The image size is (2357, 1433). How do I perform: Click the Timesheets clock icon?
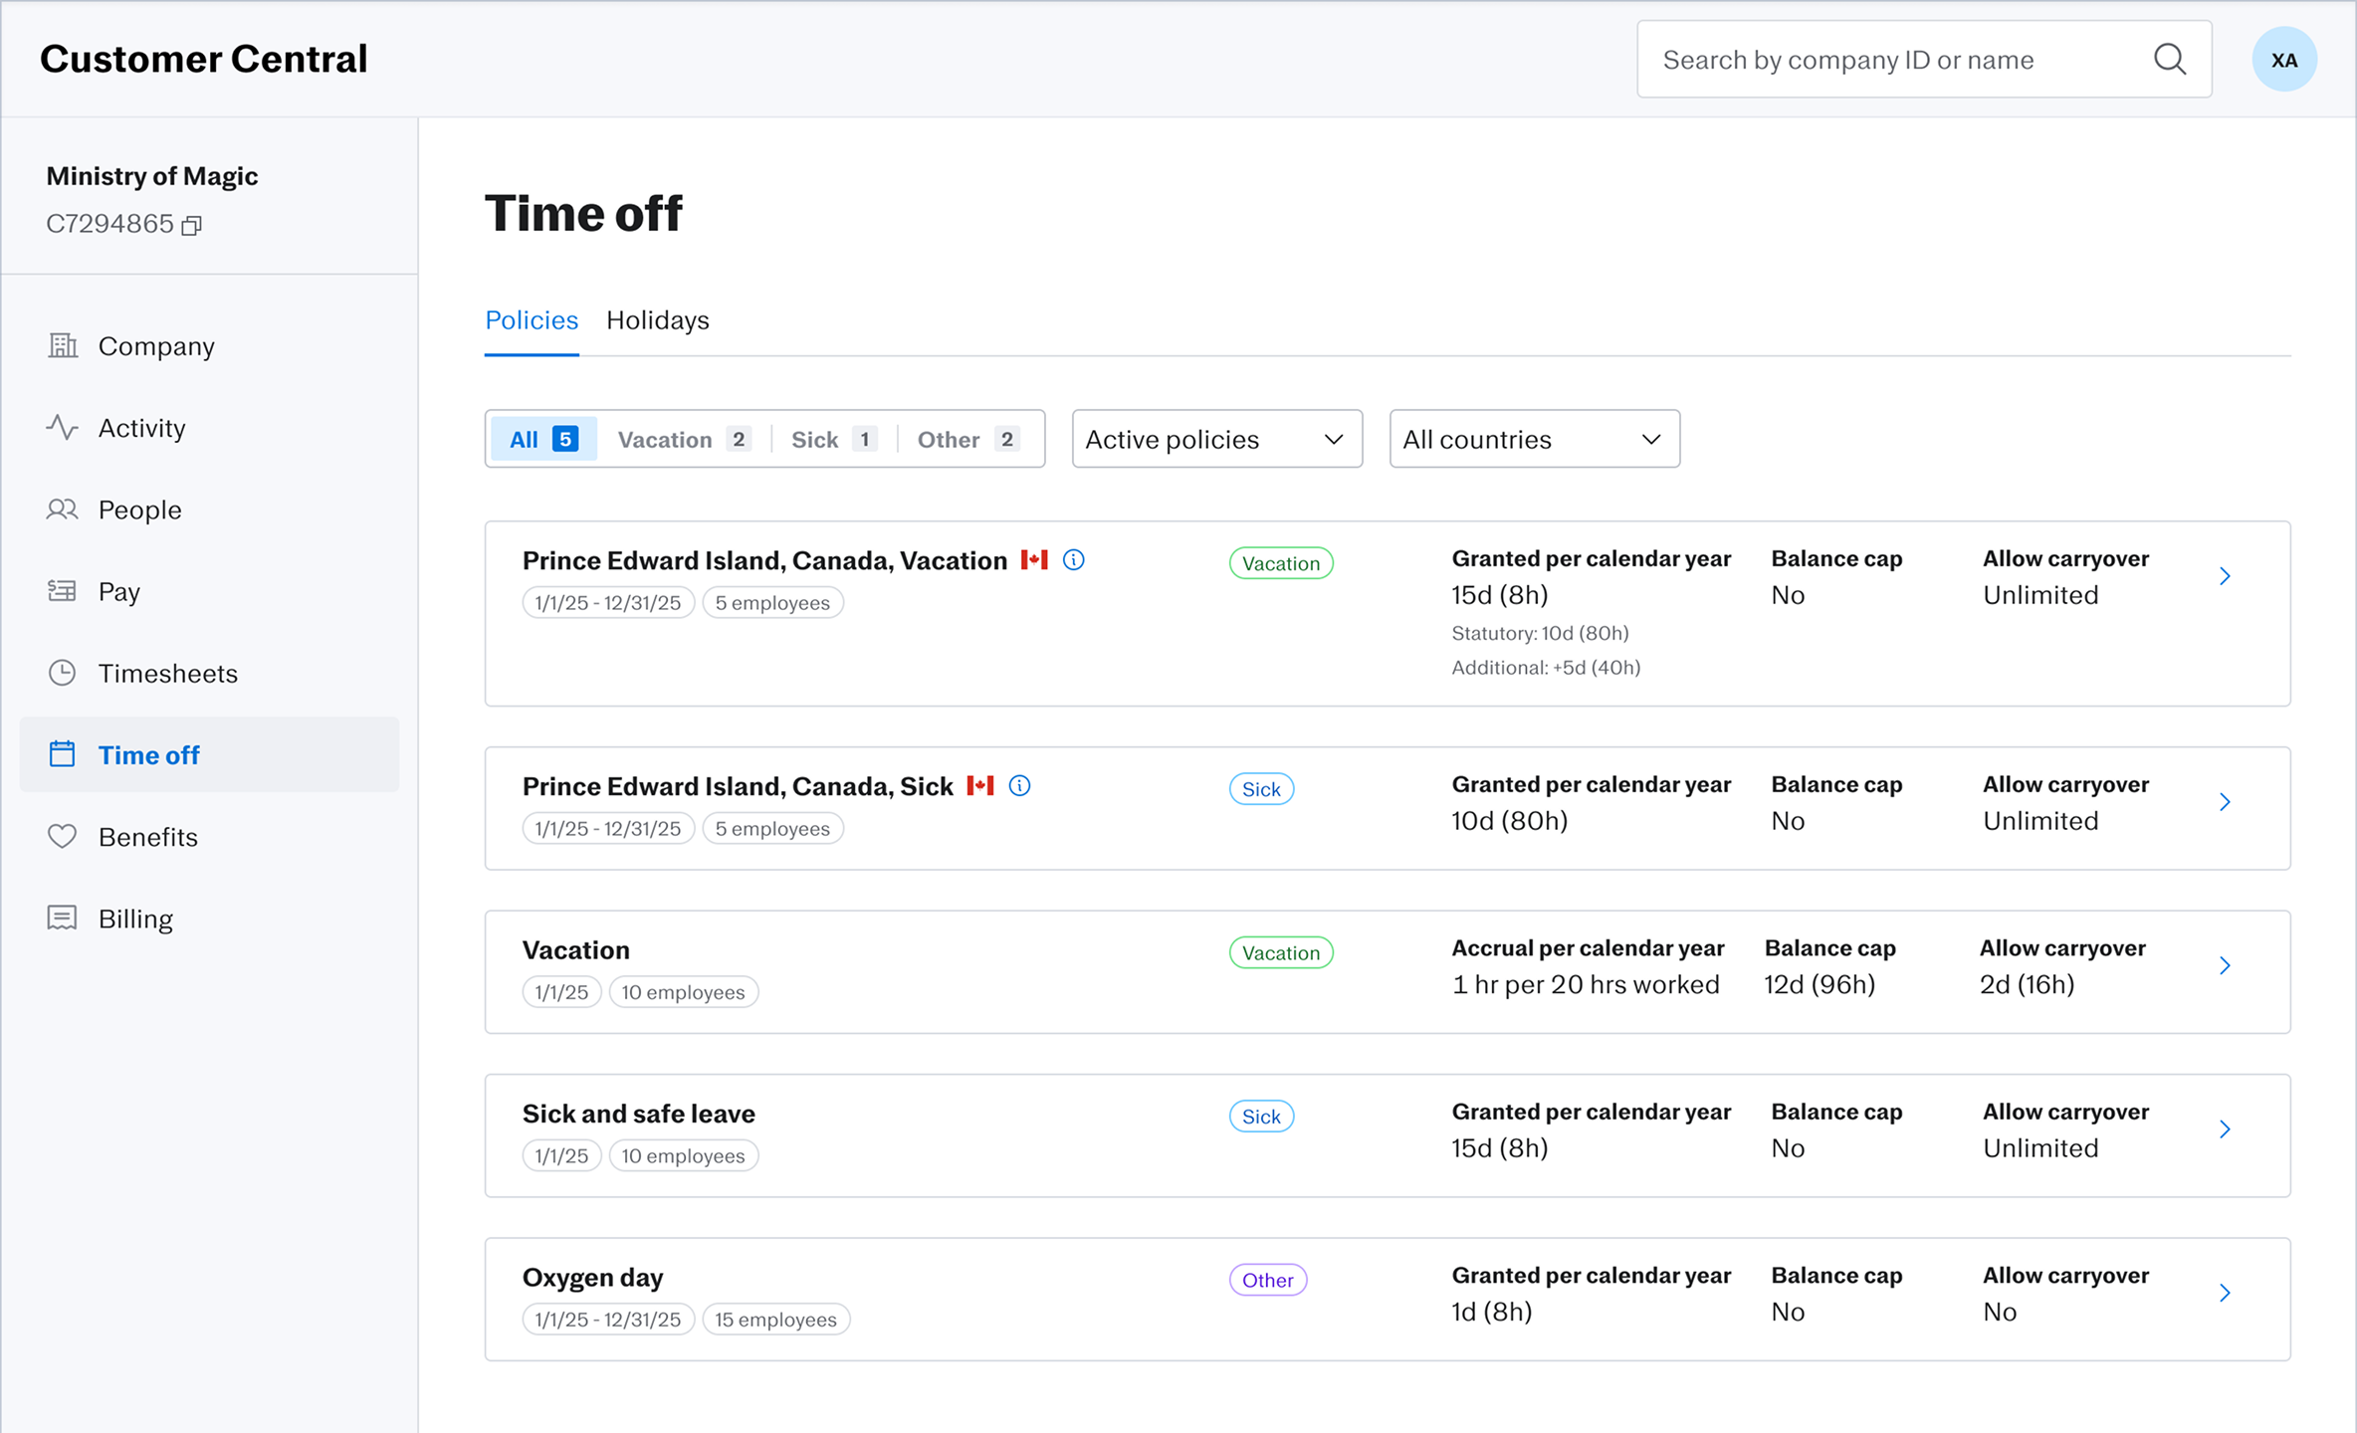point(62,673)
